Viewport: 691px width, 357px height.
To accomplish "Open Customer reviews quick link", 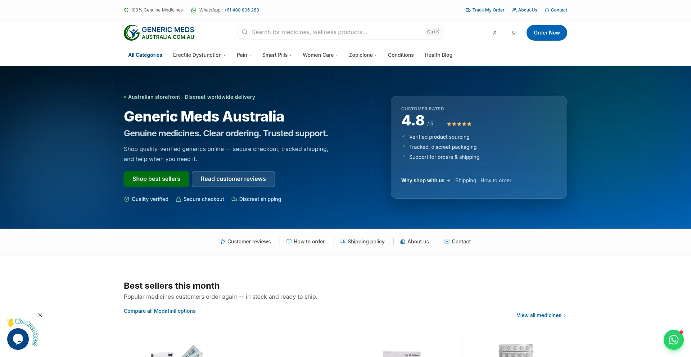I will pyautogui.click(x=245, y=242).
